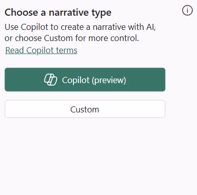This screenshot has width=197, height=195.
Task: Click the info icon beside the heading
Action: [187, 11]
